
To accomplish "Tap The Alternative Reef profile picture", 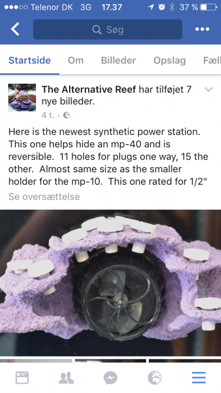I will (22, 98).
